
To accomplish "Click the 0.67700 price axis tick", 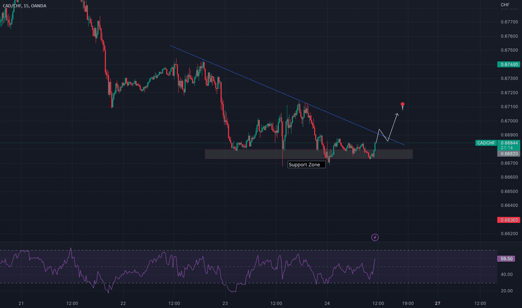I will tap(509, 22).
